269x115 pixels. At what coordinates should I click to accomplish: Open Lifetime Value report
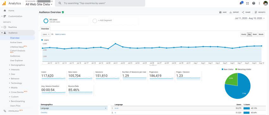click(17, 47)
